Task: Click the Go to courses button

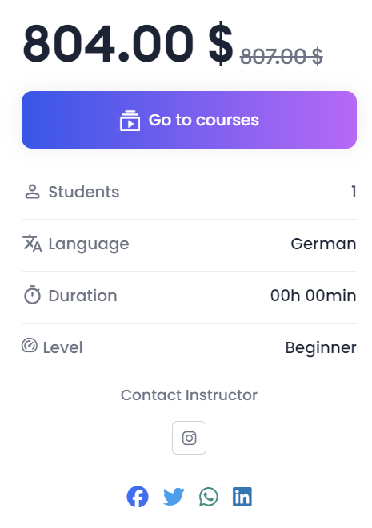Action: pos(189,120)
